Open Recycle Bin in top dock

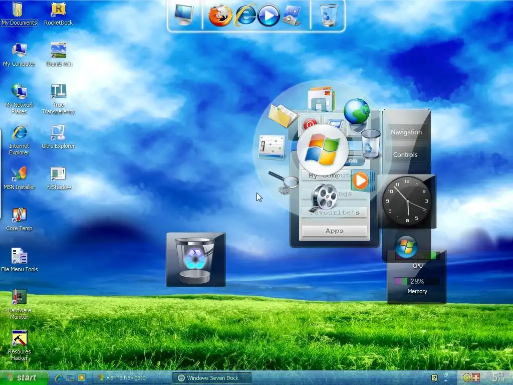tap(329, 15)
